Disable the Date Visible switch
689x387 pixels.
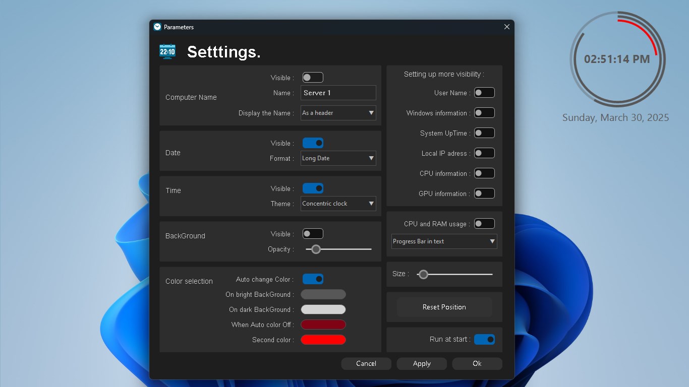point(313,143)
